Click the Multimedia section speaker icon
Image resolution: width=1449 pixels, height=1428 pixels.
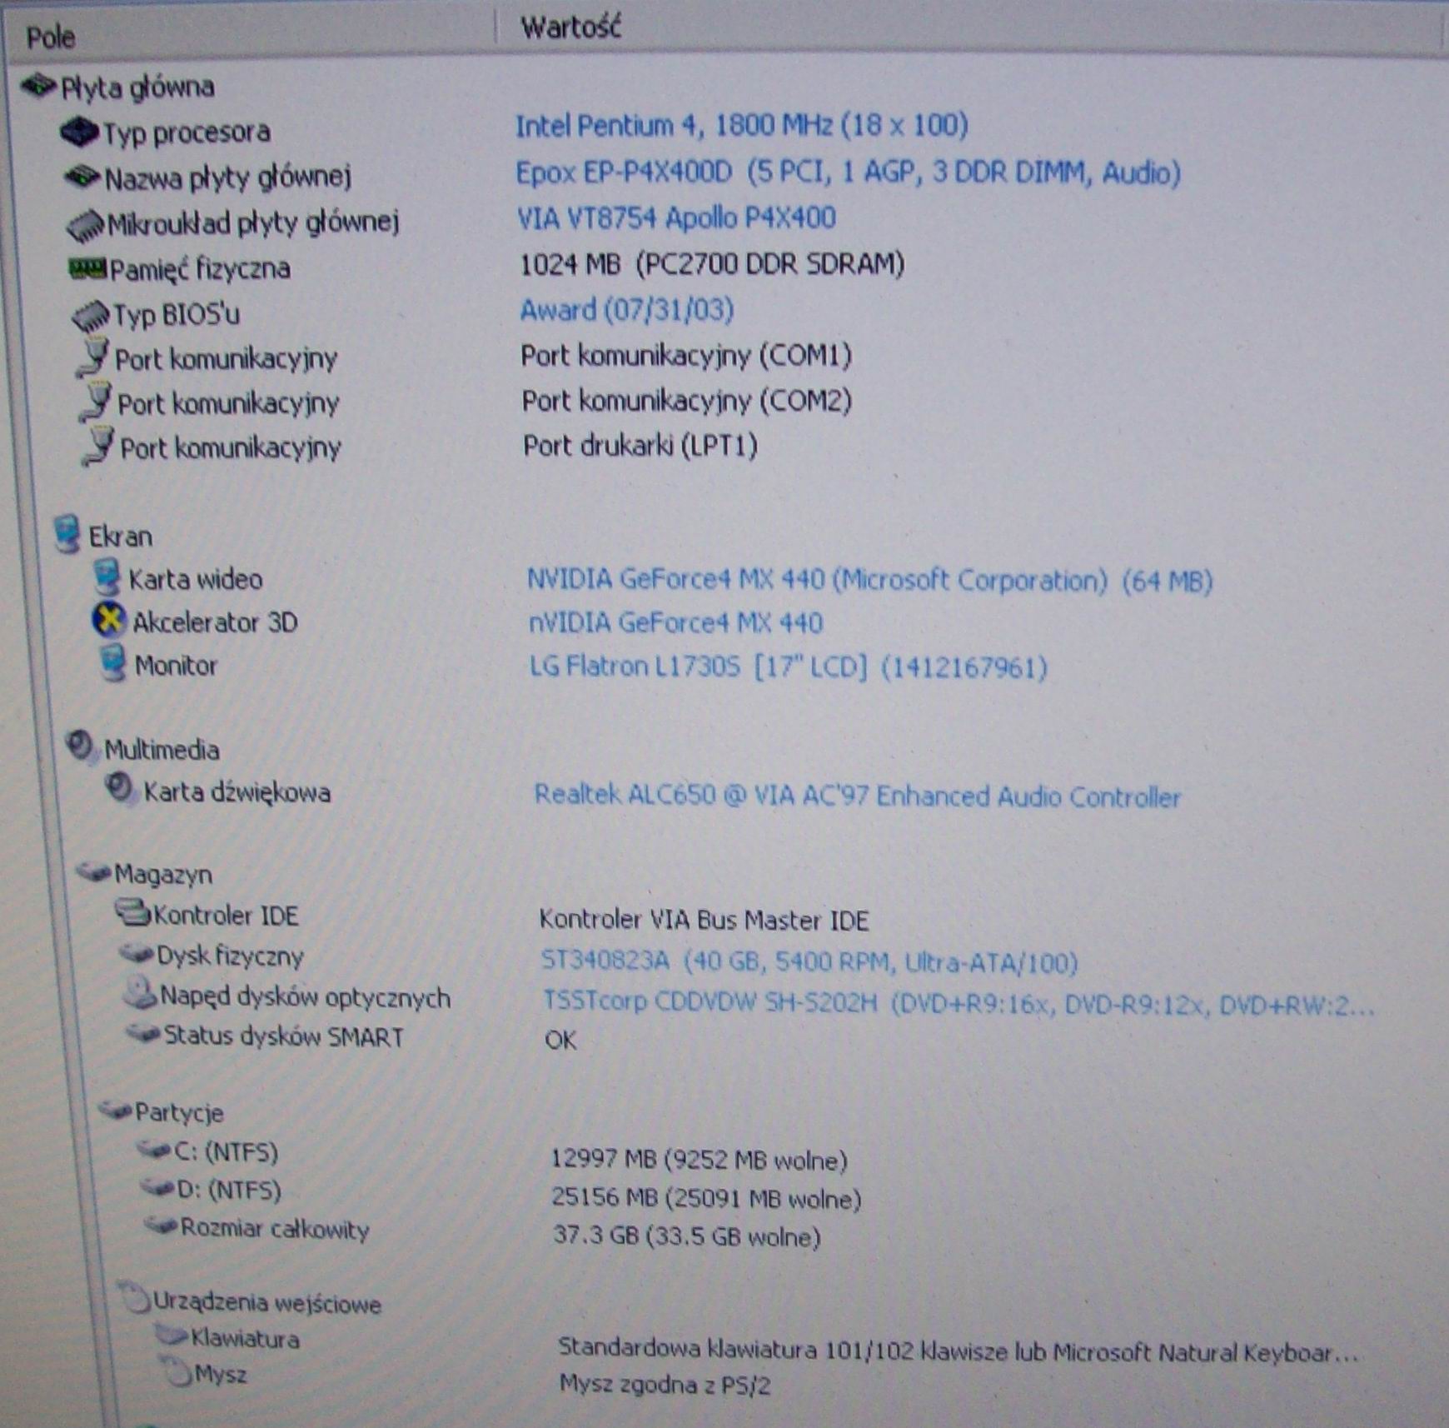(81, 746)
